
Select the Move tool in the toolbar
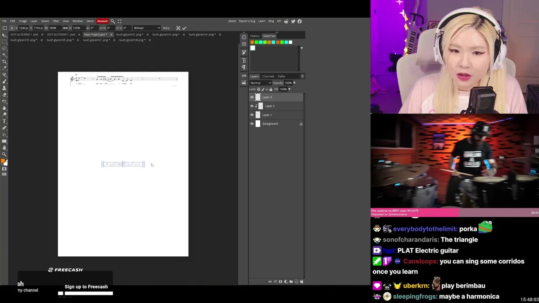pos(4,35)
